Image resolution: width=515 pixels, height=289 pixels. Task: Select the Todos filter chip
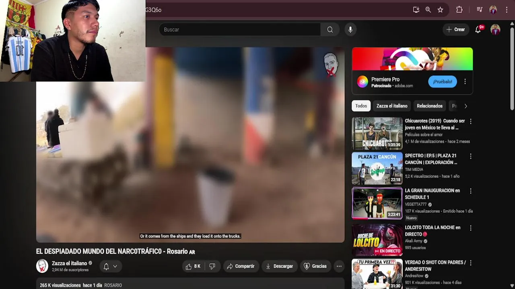(361, 106)
